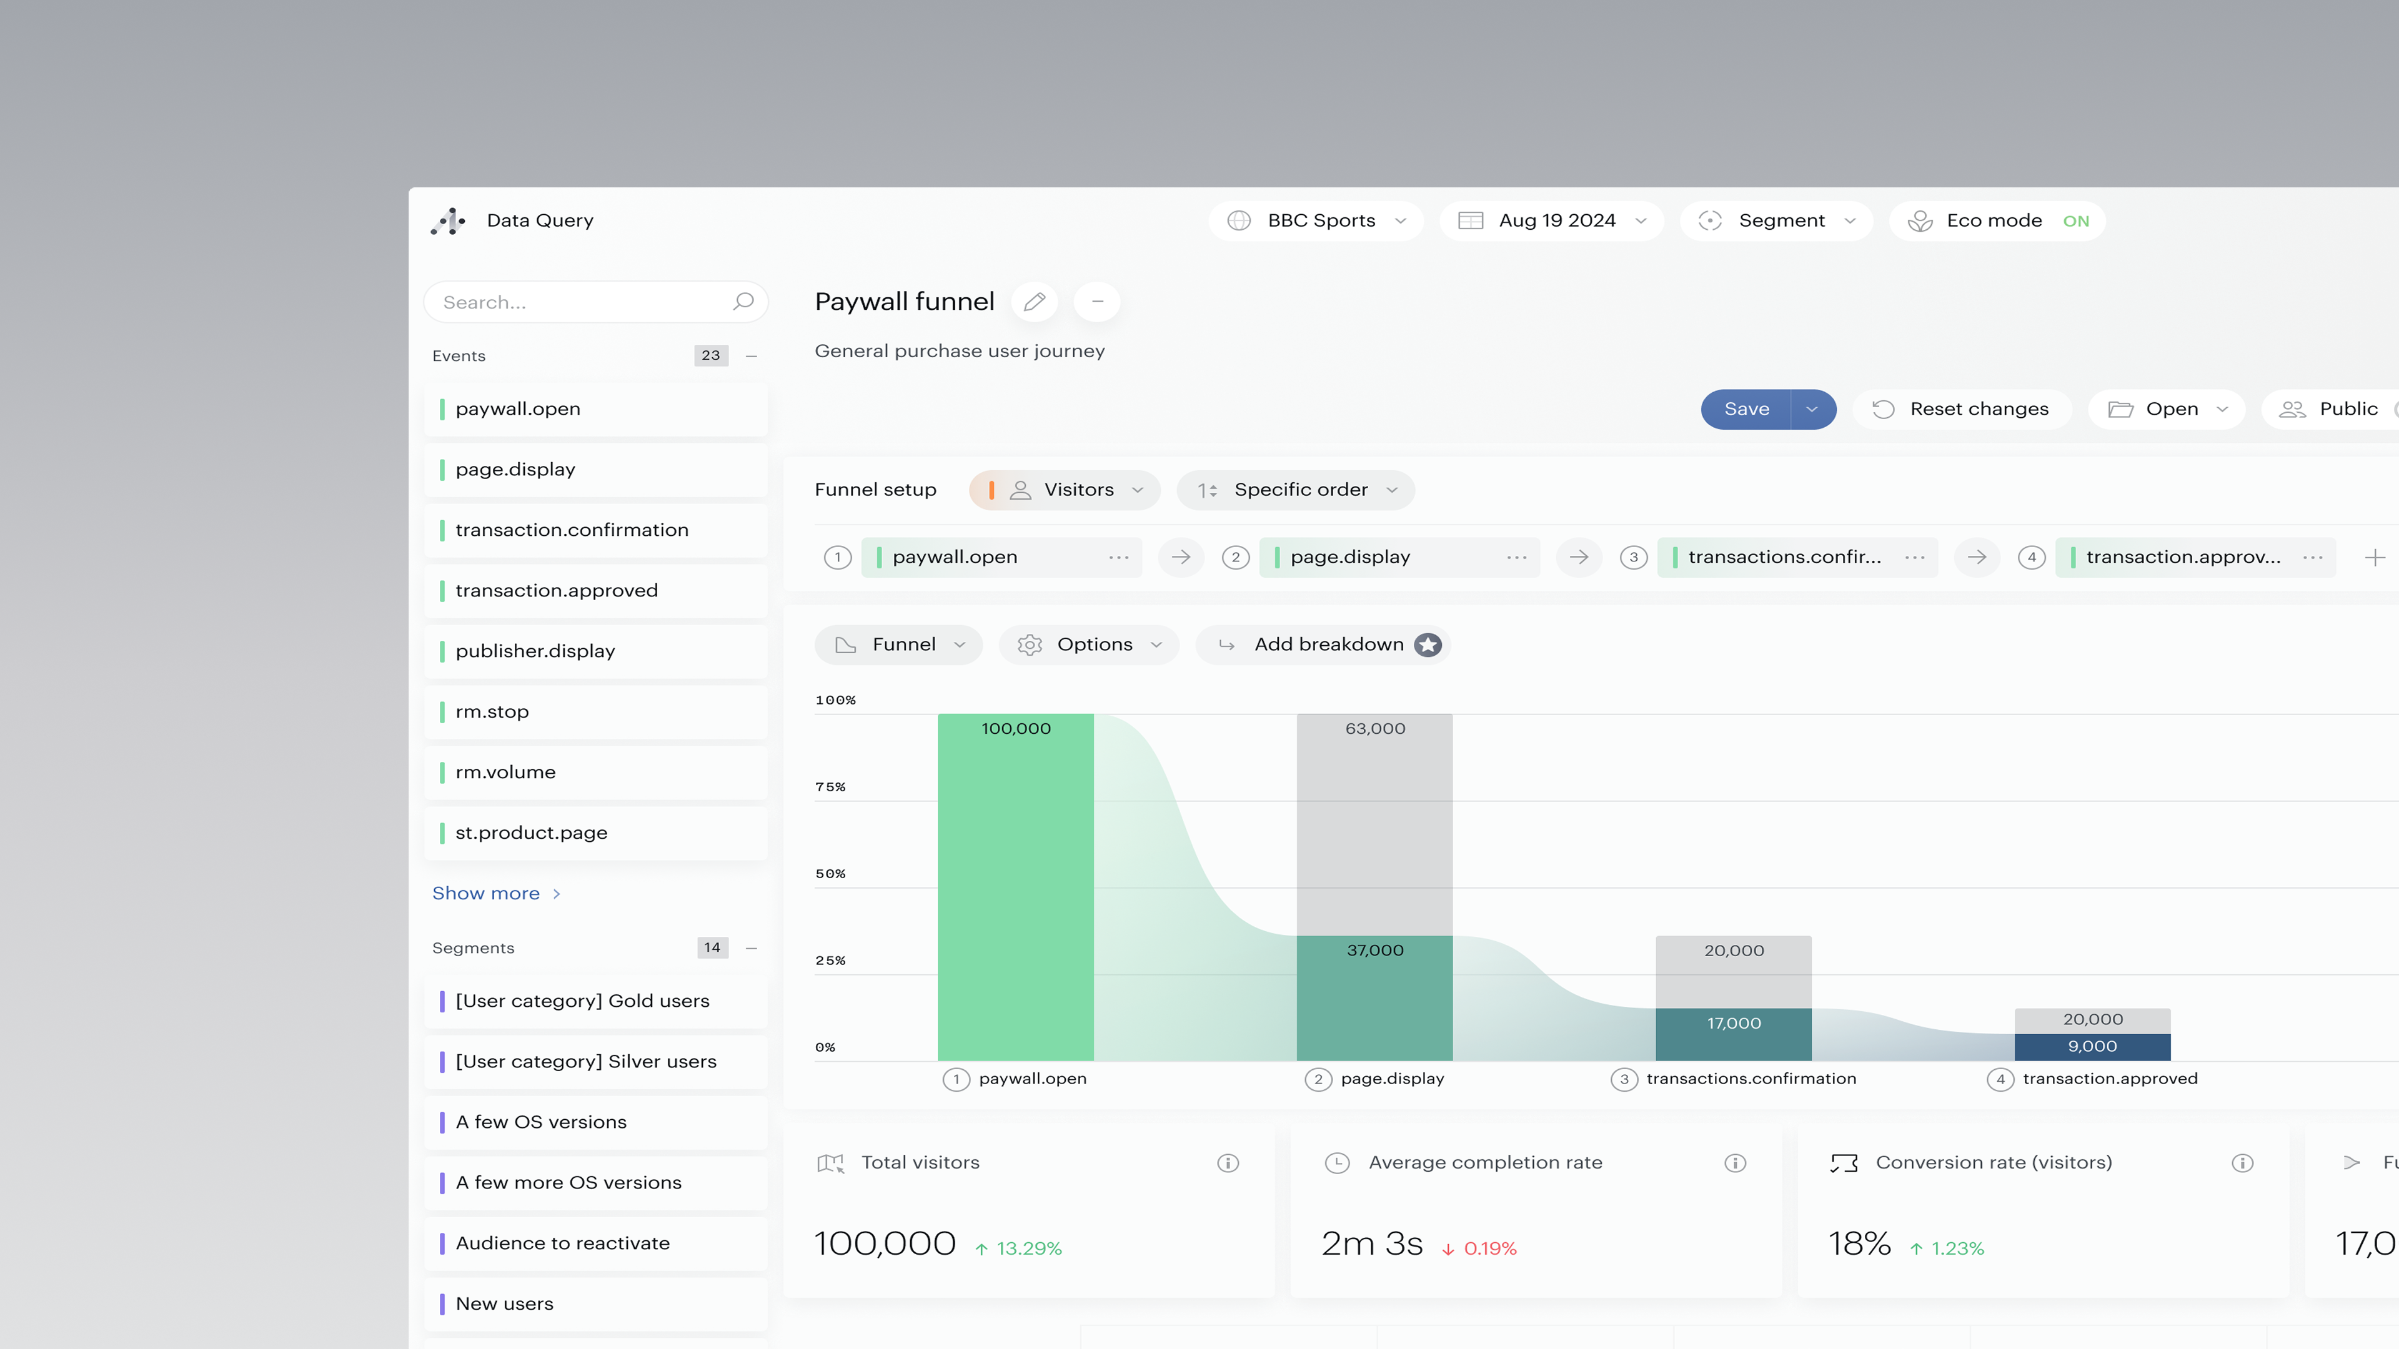Click three-dots menu on page.display step
The image size is (2399, 1349).
pos(1516,558)
